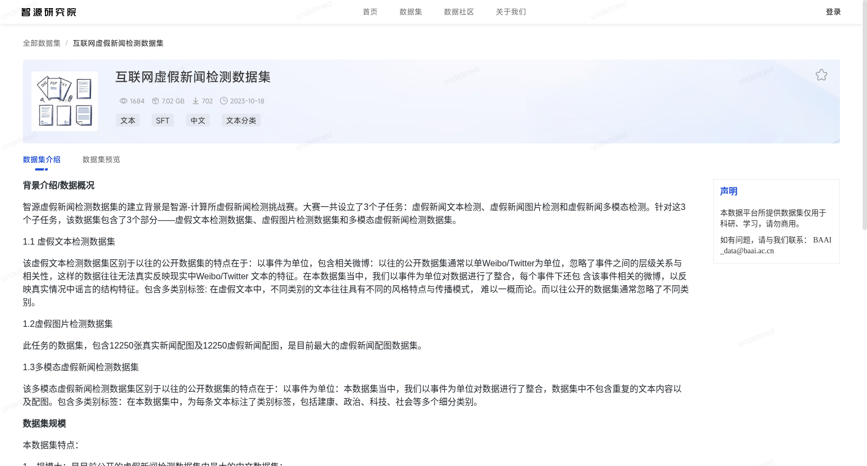Click the 背景介绍/数据概况 heading
This screenshot has height=466, width=867.
(59, 186)
